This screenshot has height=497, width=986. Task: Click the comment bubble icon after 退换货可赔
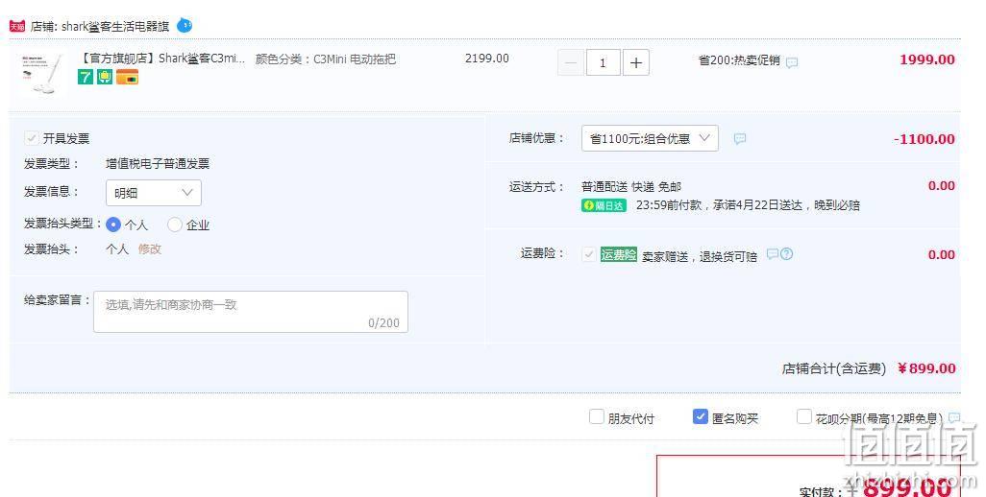(x=773, y=254)
